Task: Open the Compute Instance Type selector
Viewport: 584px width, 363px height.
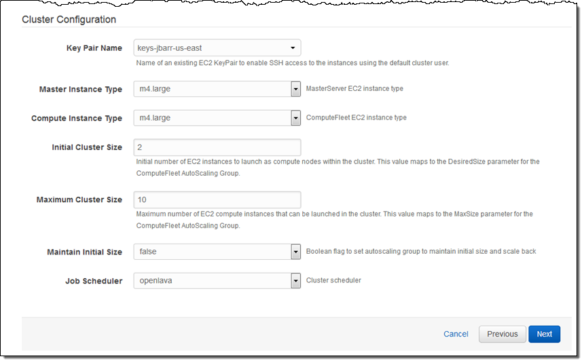Action: [x=217, y=118]
